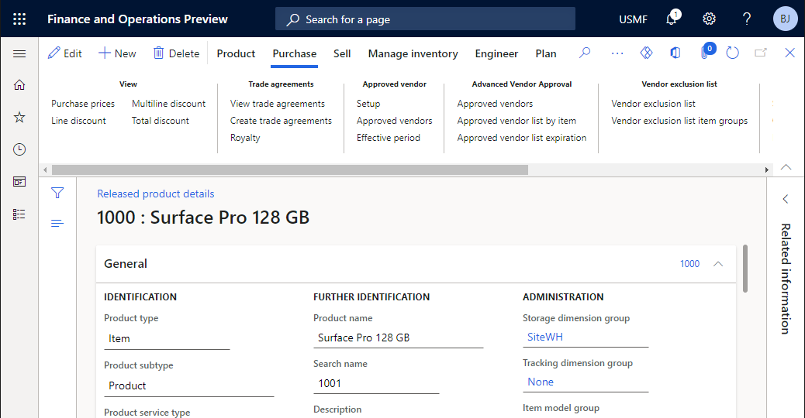The height and width of the screenshot is (418, 805).
Task: Open Approved vendor list by item
Action: (517, 121)
